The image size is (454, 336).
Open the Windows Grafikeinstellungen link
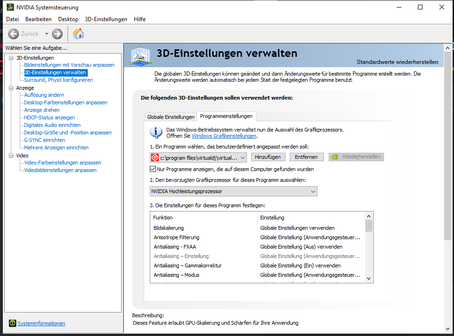click(x=224, y=136)
